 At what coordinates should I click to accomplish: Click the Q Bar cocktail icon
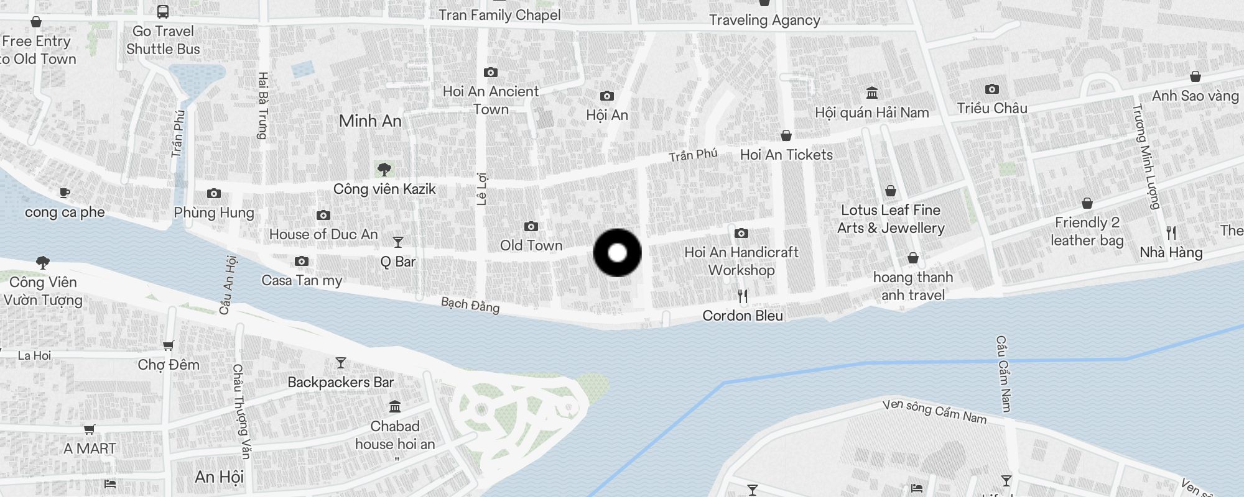(398, 242)
